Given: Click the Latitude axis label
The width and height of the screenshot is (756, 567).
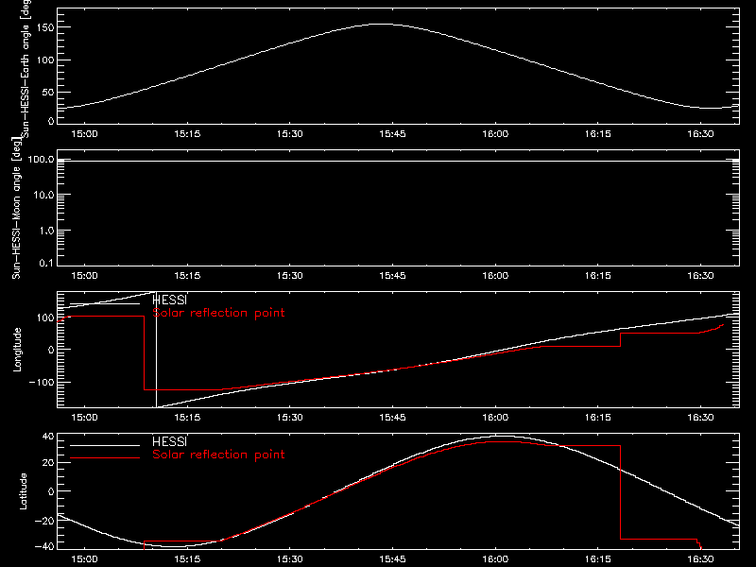Looking at the screenshot, I should point(23,491).
